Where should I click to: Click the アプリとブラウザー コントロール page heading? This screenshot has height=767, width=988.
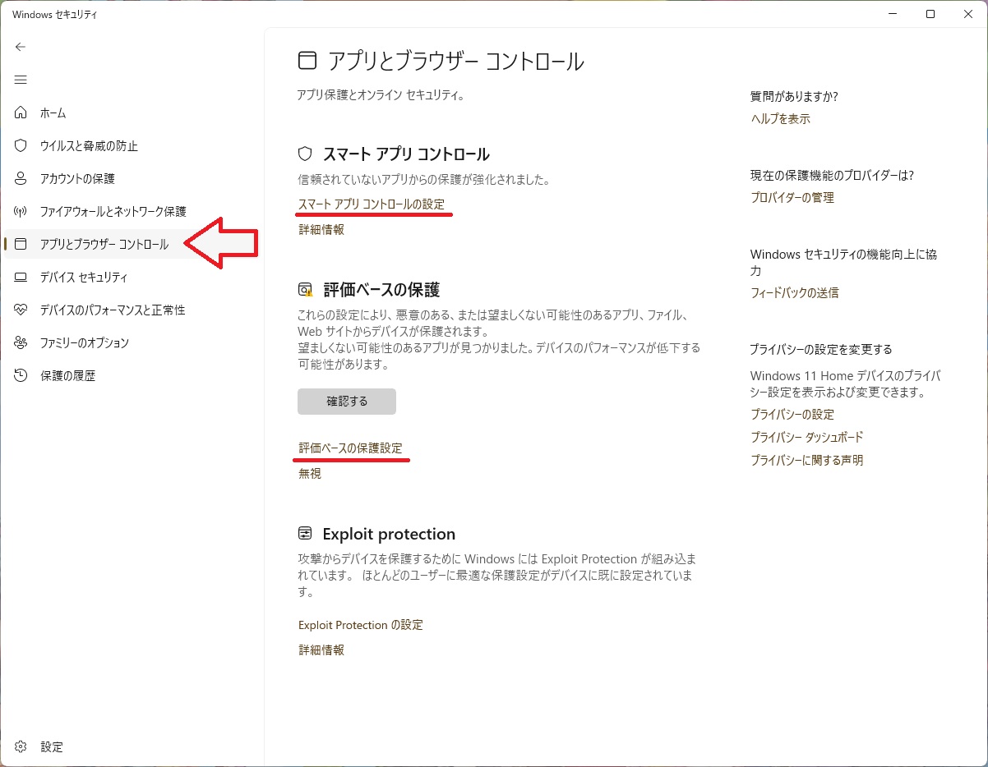click(455, 61)
